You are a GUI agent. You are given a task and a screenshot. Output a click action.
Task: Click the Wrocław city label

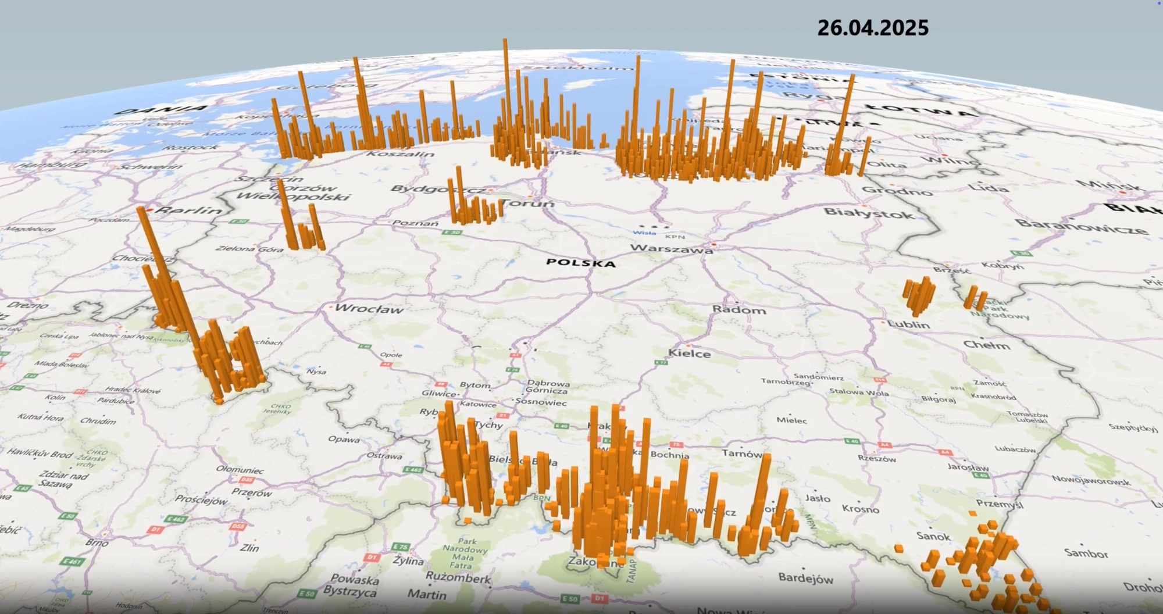coord(369,309)
